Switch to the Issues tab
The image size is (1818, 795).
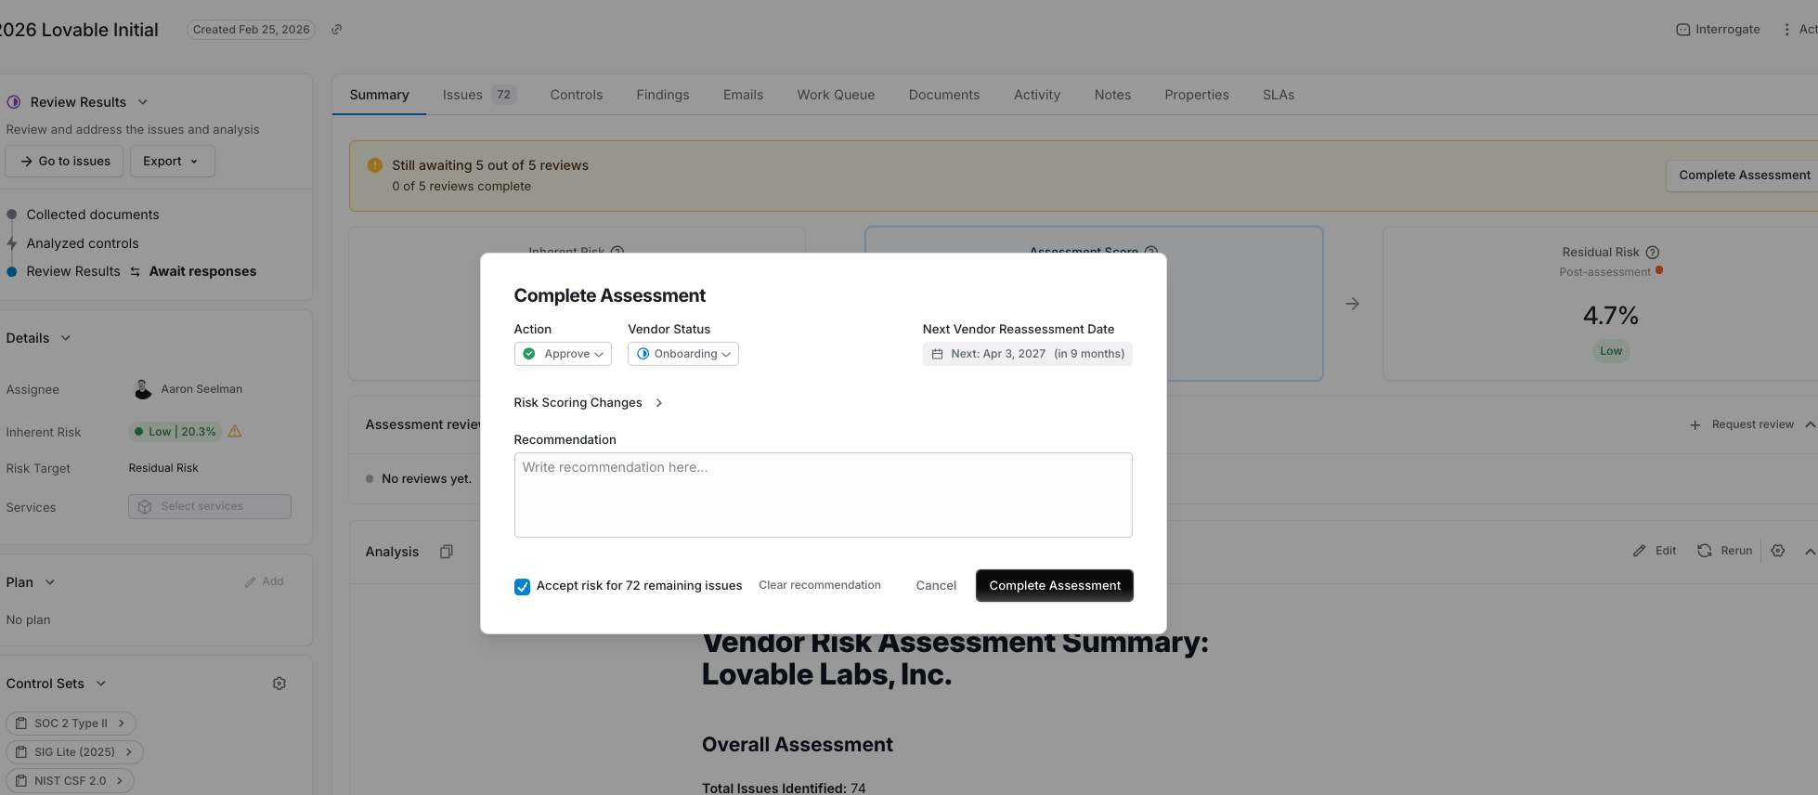click(x=479, y=95)
